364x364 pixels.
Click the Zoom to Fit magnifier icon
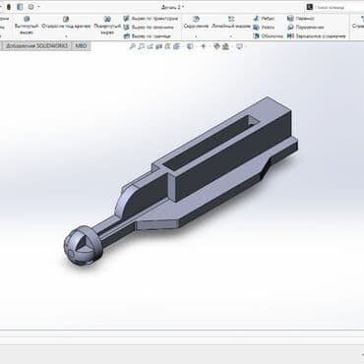[133, 46]
